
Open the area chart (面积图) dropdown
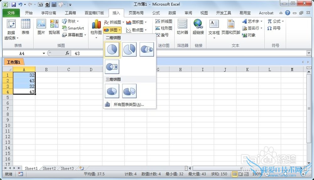pos(137,22)
